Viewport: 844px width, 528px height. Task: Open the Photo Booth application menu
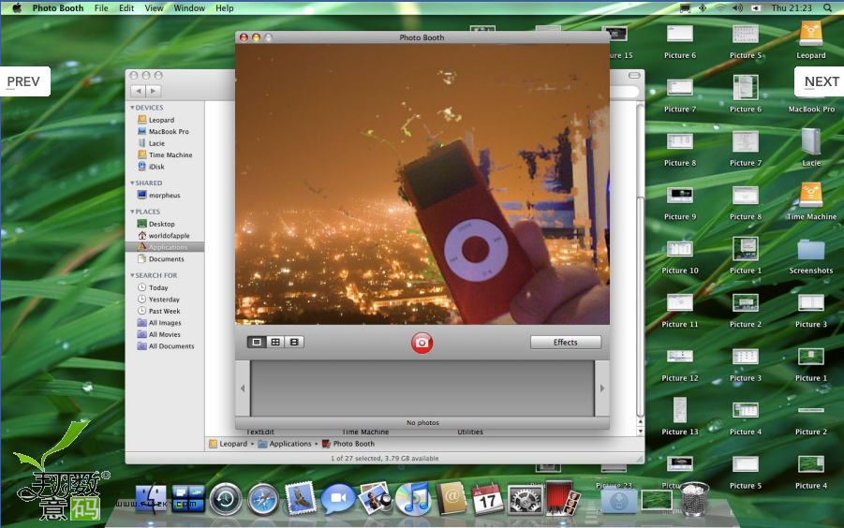[x=58, y=8]
